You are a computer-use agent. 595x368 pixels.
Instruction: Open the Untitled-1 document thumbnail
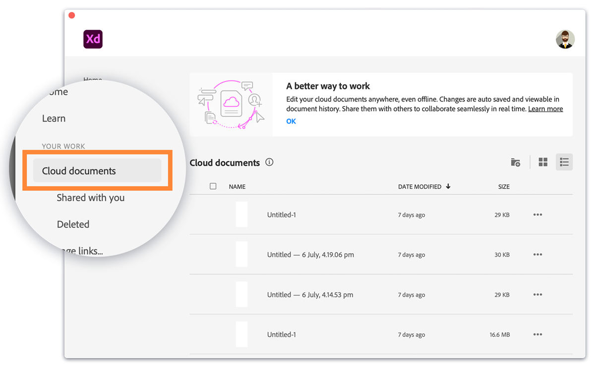241,214
